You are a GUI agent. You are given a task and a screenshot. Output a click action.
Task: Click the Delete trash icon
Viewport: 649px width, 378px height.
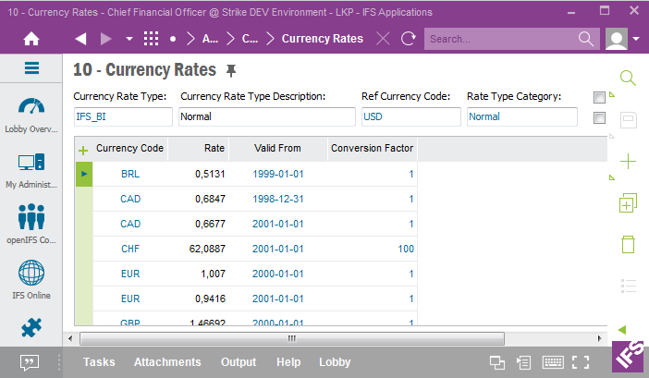pyautogui.click(x=628, y=245)
